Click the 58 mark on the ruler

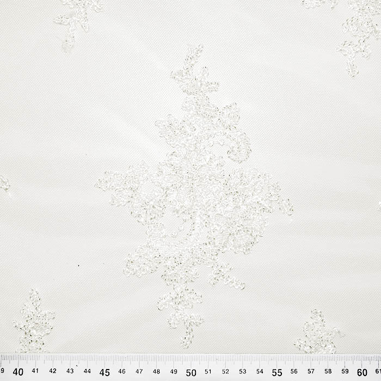[x=328, y=371]
